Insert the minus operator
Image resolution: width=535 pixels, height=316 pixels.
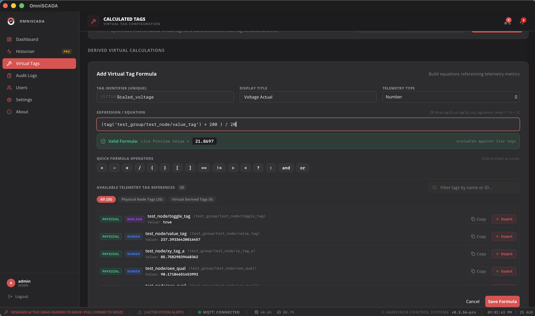(115, 168)
